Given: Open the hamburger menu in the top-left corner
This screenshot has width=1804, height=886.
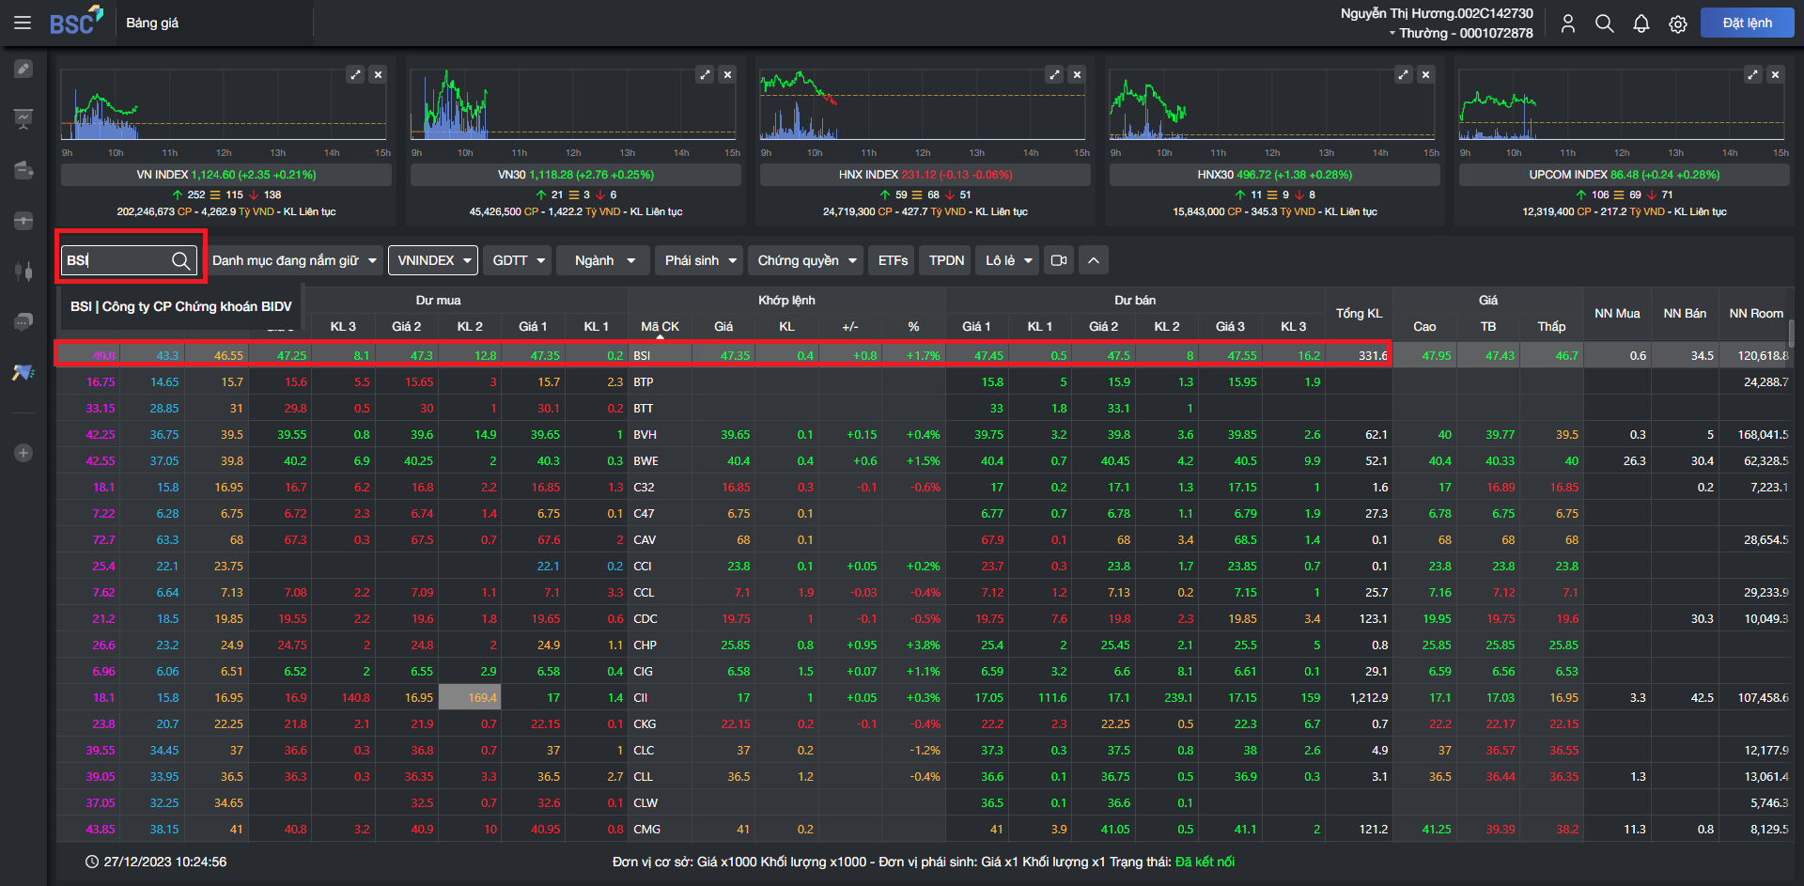Looking at the screenshot, I should point(23,23).
